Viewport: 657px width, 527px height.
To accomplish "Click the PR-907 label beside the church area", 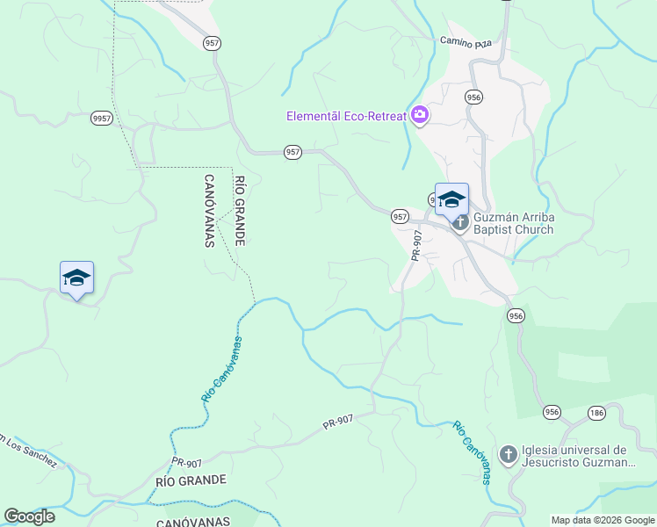I will [x=416, y=246].
